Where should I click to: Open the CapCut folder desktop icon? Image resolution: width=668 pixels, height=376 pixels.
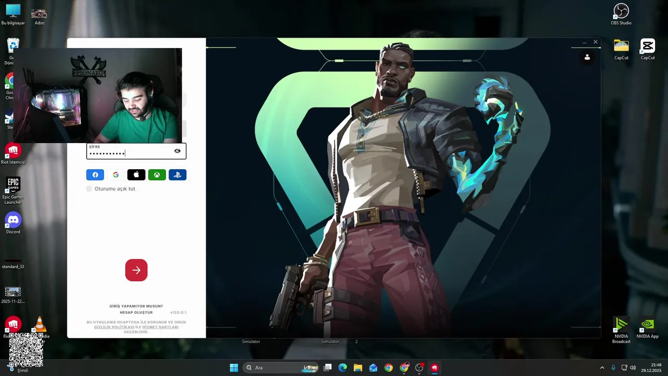(621, 50)
